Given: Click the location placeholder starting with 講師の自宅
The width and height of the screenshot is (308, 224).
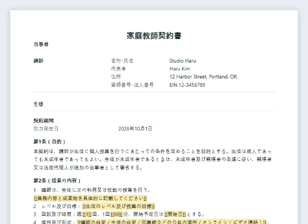Looking at the screenshot, I should click(172, 222).
